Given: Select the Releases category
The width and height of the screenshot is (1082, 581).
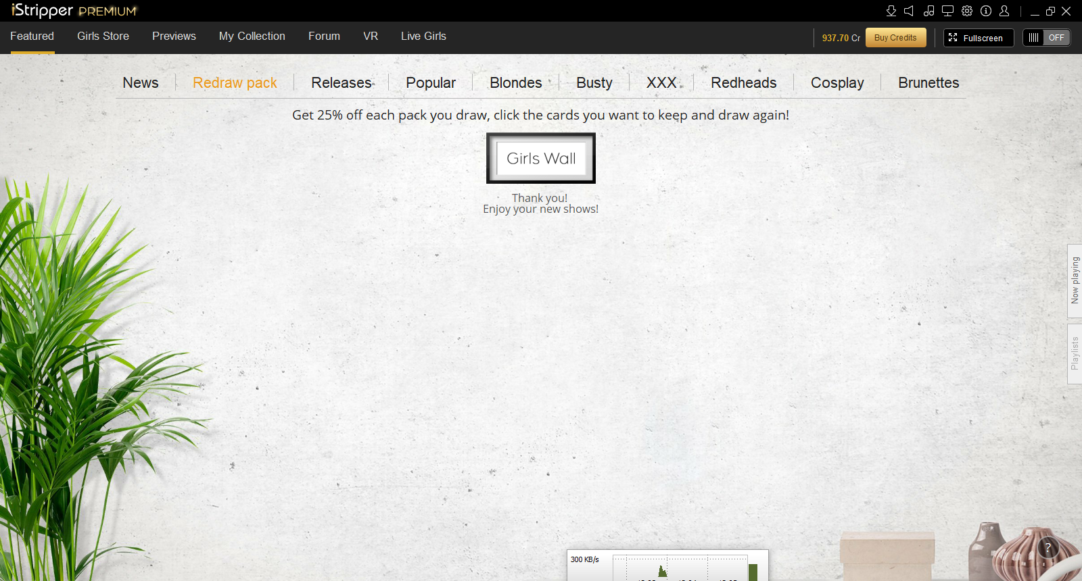Looking at the screenshot, I should 342,83.
